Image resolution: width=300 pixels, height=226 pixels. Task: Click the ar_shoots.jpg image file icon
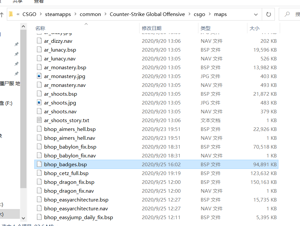click(x=39, y=103)
